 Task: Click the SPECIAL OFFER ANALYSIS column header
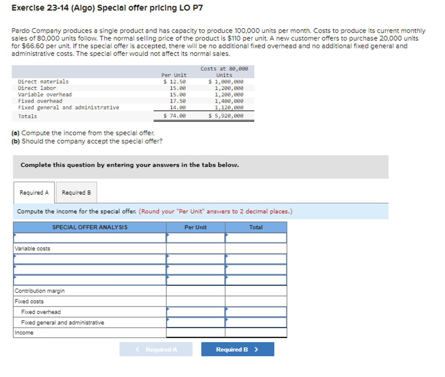click(x=89, y=227)
